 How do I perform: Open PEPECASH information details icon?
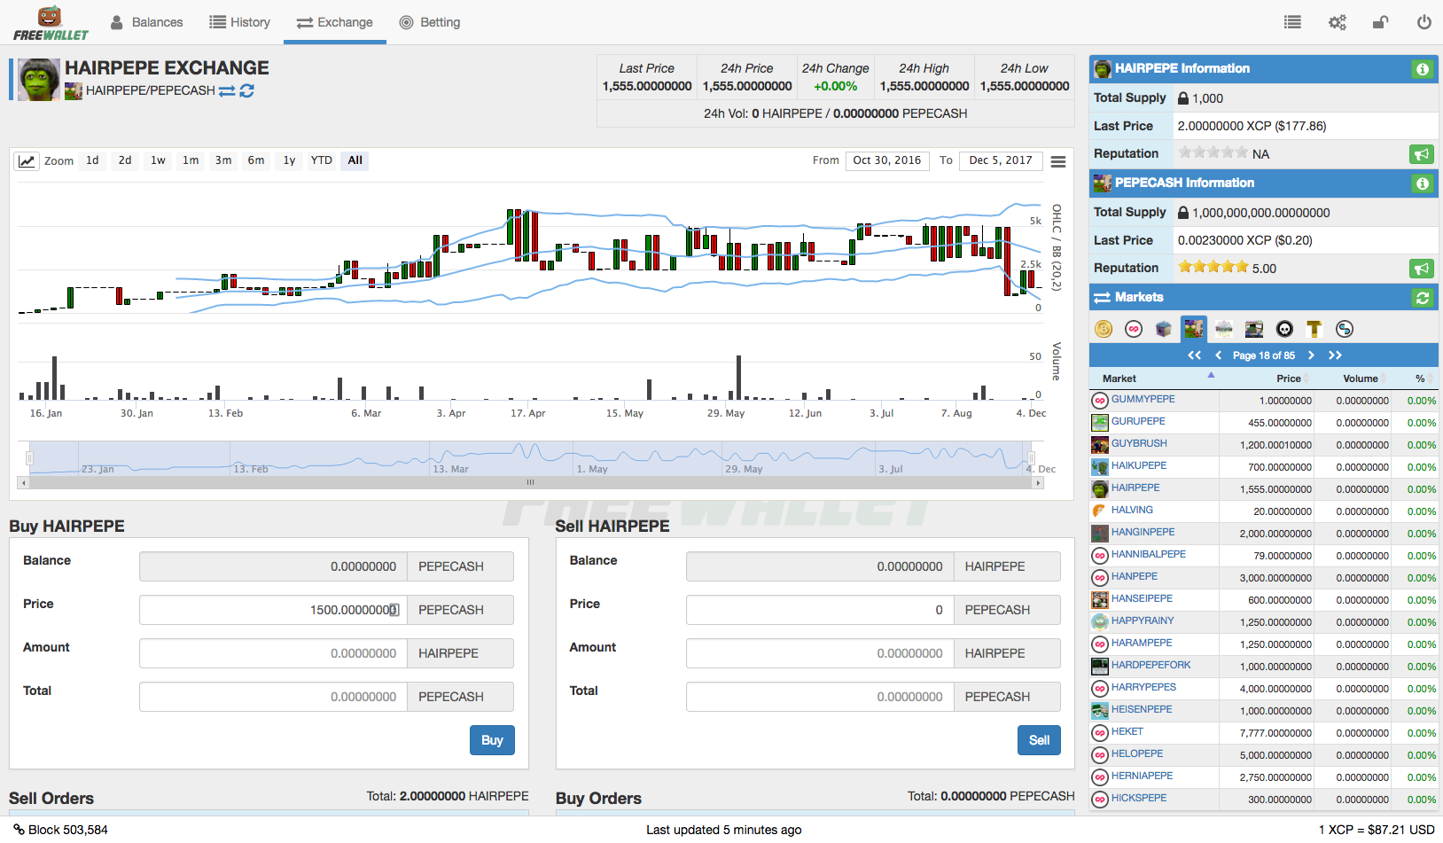point(1422,183)
